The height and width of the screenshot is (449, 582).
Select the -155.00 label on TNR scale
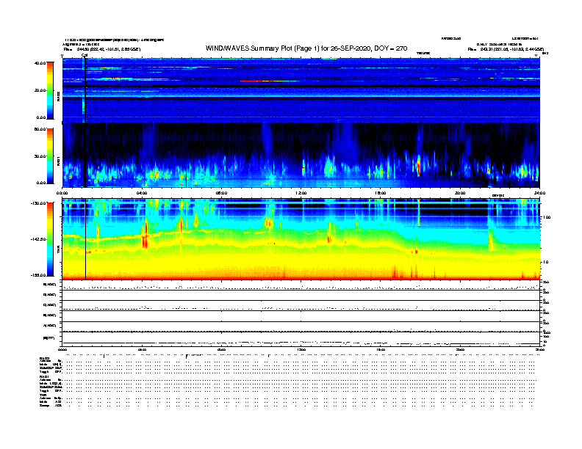click(x=38, y=275)
